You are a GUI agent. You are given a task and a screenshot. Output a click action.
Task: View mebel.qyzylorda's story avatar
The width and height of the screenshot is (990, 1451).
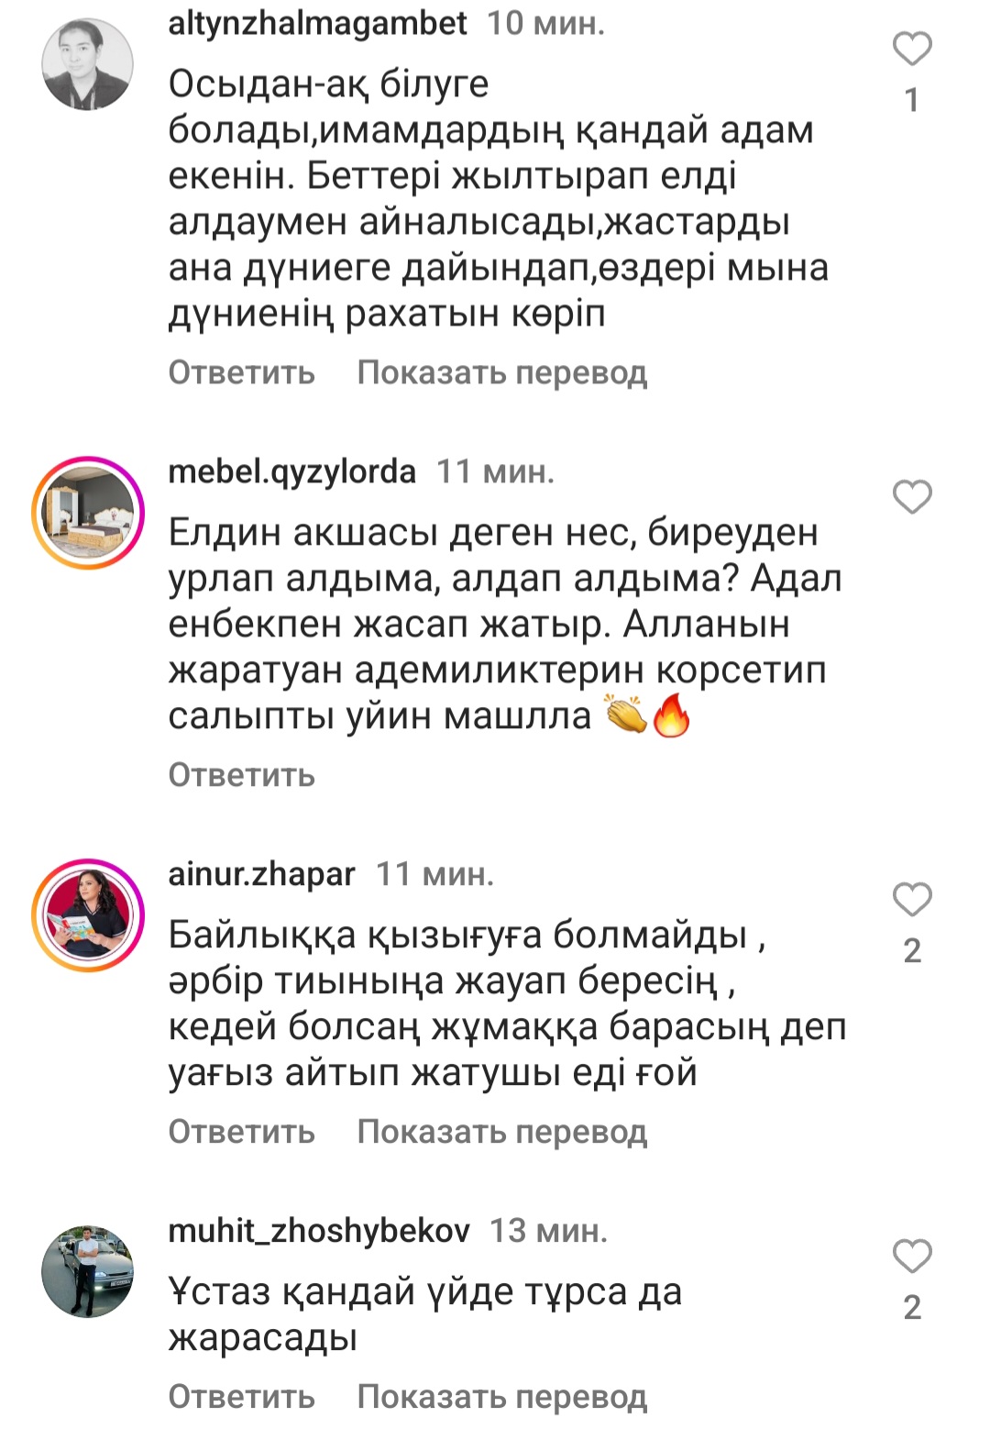pyautogui.click(x=88, y=513)
